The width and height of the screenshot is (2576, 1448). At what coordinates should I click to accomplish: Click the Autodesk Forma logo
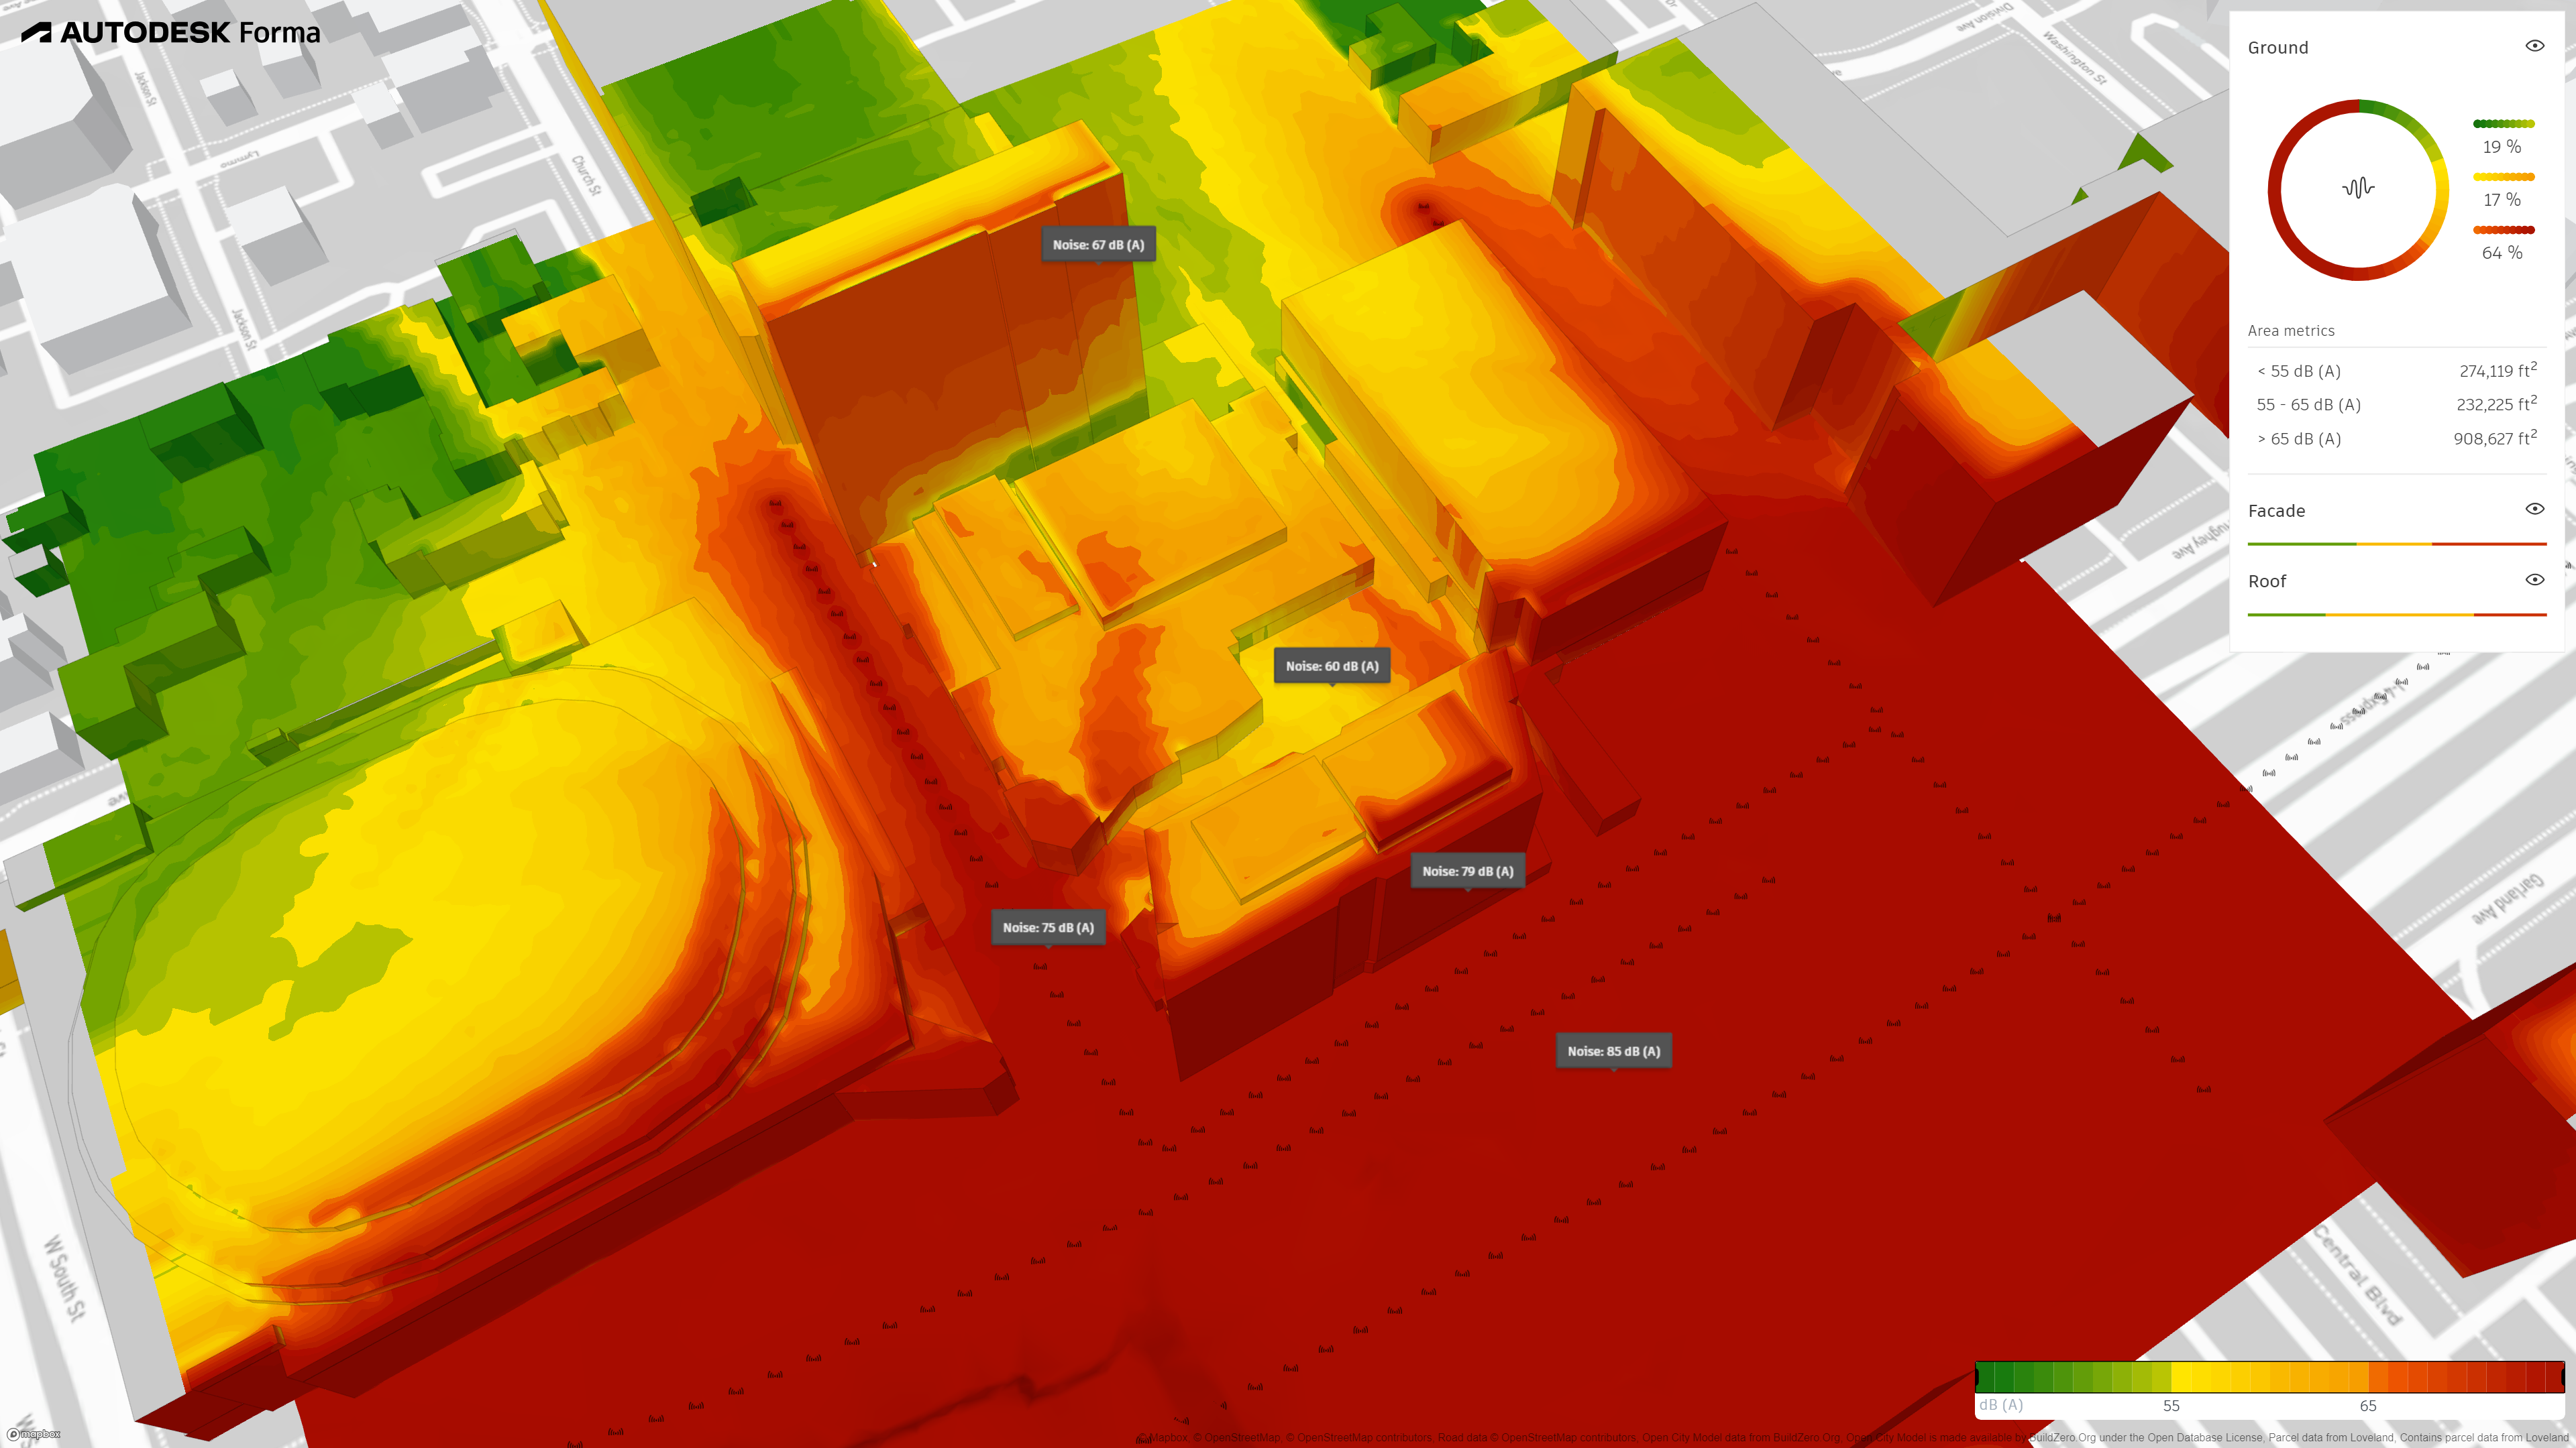click(170, 32)
